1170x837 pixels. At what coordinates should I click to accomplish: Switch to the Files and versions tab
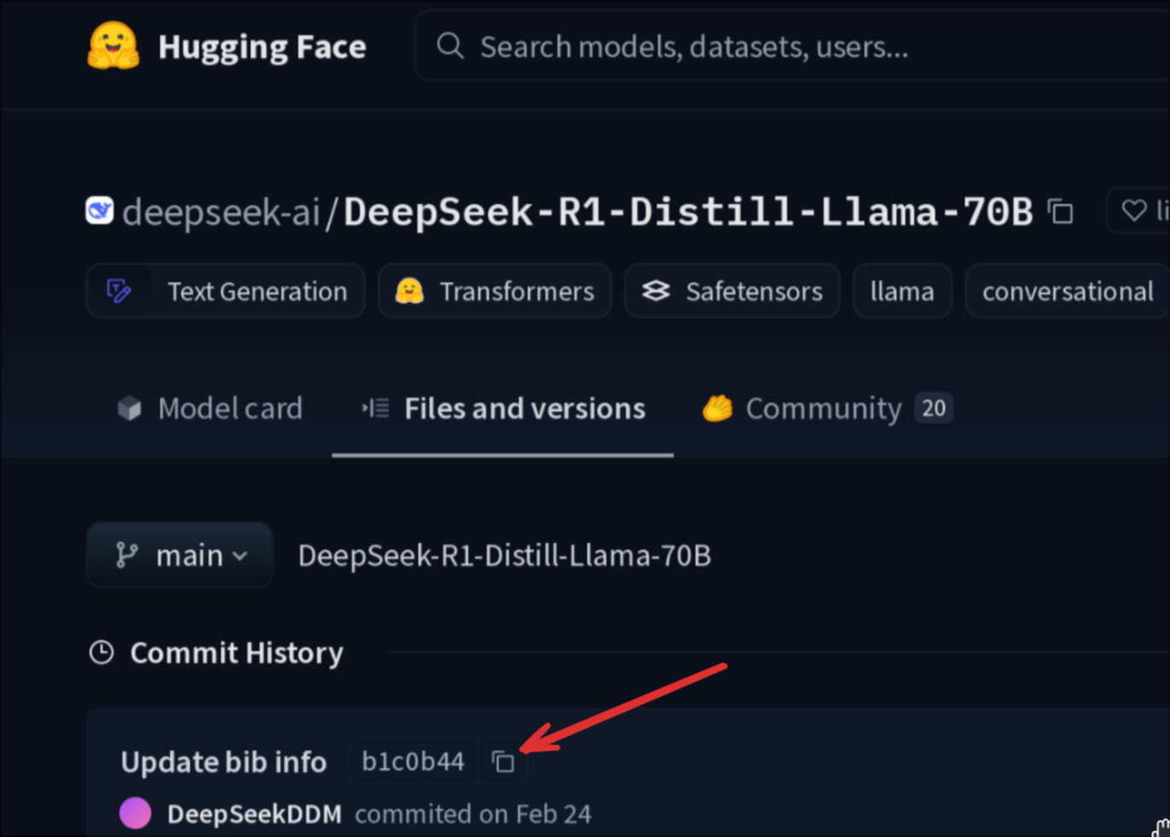tap(503, 409)
